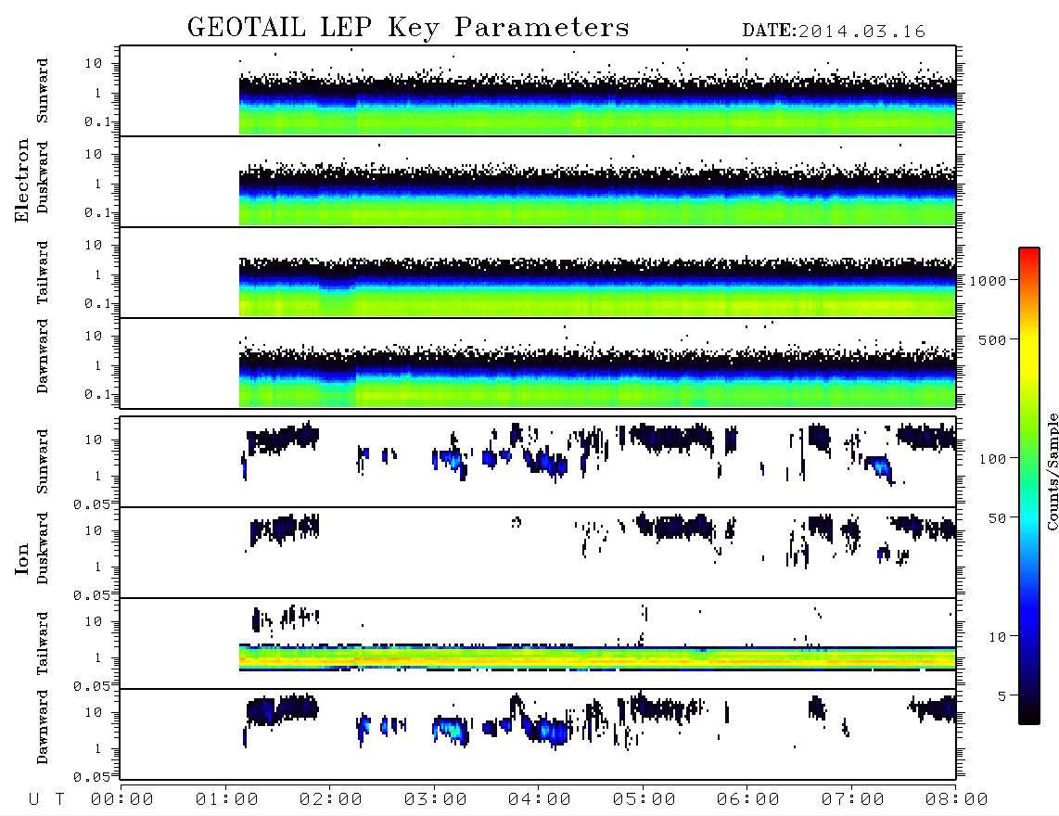Click the 500 colorbar tick value
The width and height of the screenshot is (1059, 816).
tap(993, 340)
